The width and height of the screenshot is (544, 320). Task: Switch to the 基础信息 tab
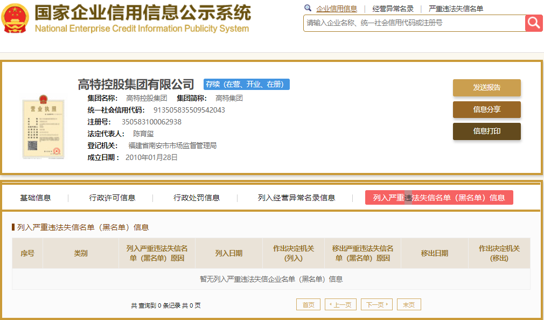pyautogui.click(x=36, y=198)
